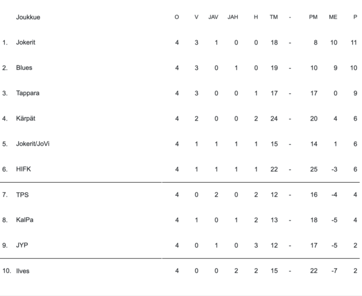Select the Tappara team name

coord(27,93)
